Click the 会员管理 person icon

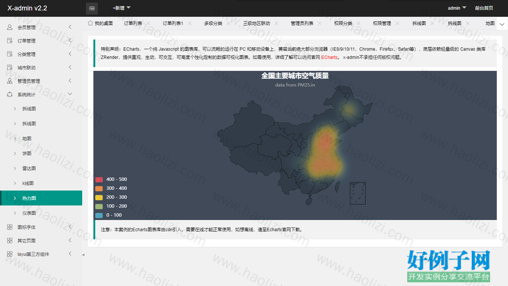(x=10, y=27)
